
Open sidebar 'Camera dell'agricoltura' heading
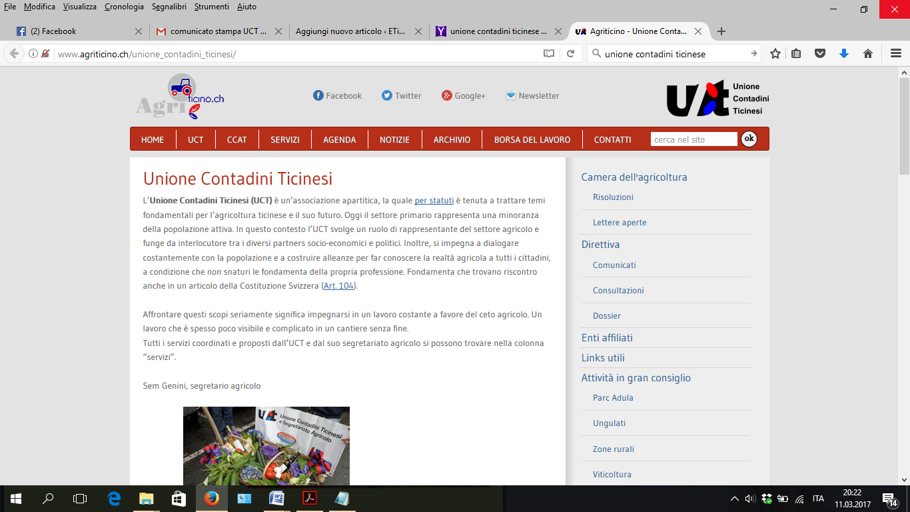point(634,177)
